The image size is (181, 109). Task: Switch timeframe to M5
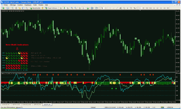pos(143,8)
